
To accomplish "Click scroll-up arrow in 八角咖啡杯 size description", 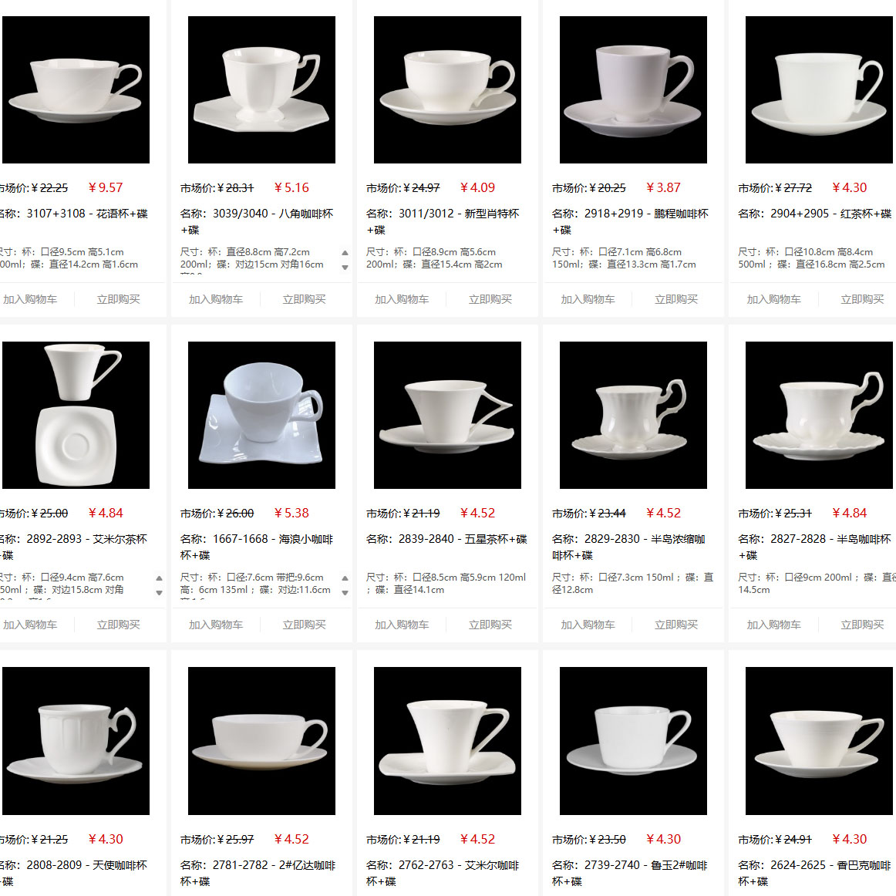I will [345, 253].
